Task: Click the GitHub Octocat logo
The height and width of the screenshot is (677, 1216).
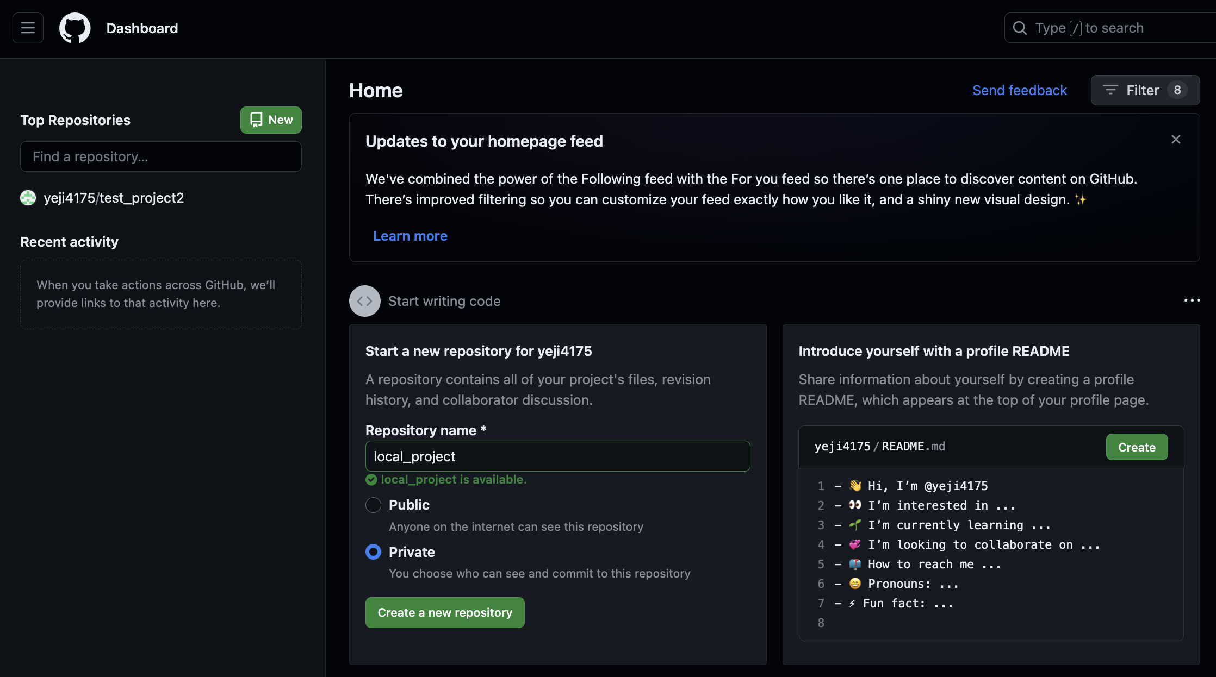Action: point(75,28)
